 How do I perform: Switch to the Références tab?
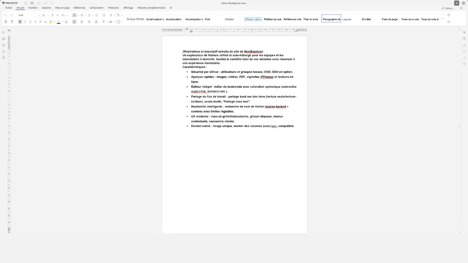(x=79, y=8)
